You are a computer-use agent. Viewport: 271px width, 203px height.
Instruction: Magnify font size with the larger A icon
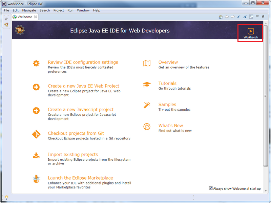(x=245, y=17)
